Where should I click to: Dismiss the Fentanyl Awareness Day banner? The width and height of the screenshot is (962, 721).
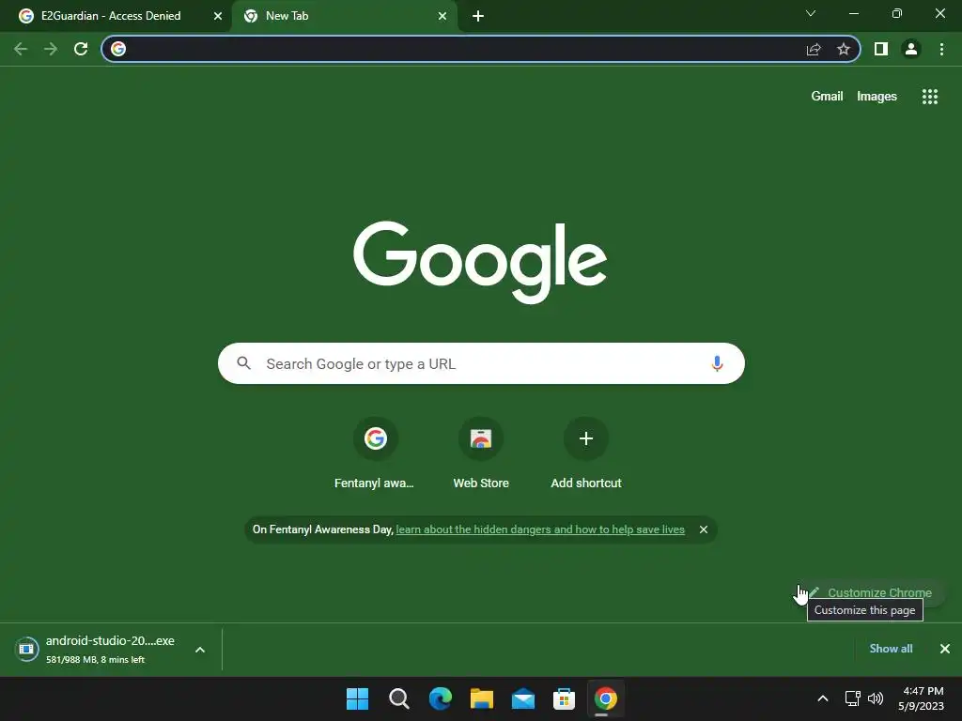pos(704,529)
